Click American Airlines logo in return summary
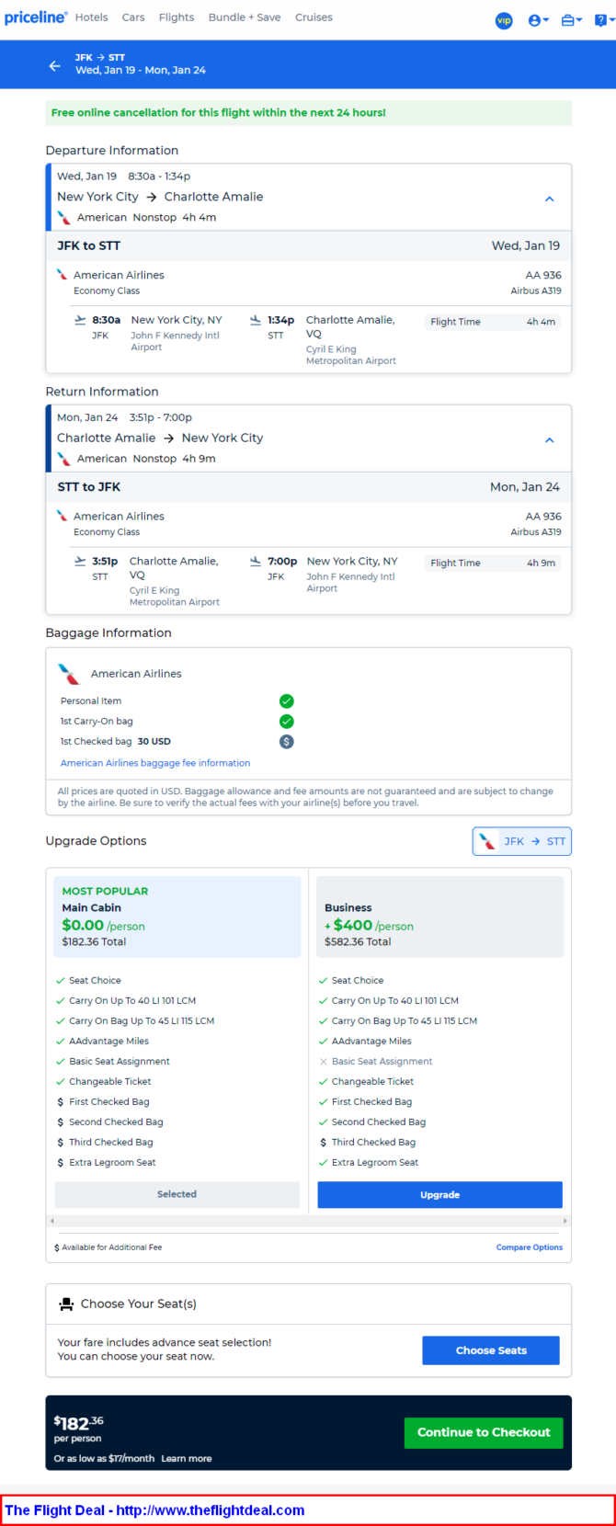This screenshot has width=616, height=1526. (x=63, y=459)
